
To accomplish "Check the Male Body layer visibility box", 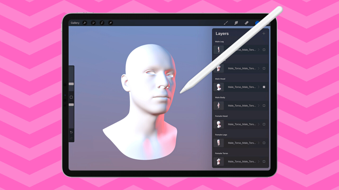I will 264,106.
